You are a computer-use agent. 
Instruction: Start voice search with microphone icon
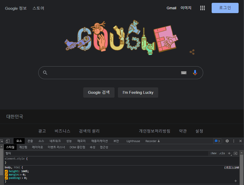(x=195, y=72)
